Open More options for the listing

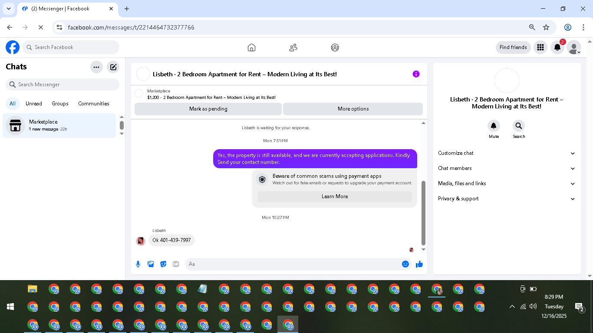coord(353,109)
